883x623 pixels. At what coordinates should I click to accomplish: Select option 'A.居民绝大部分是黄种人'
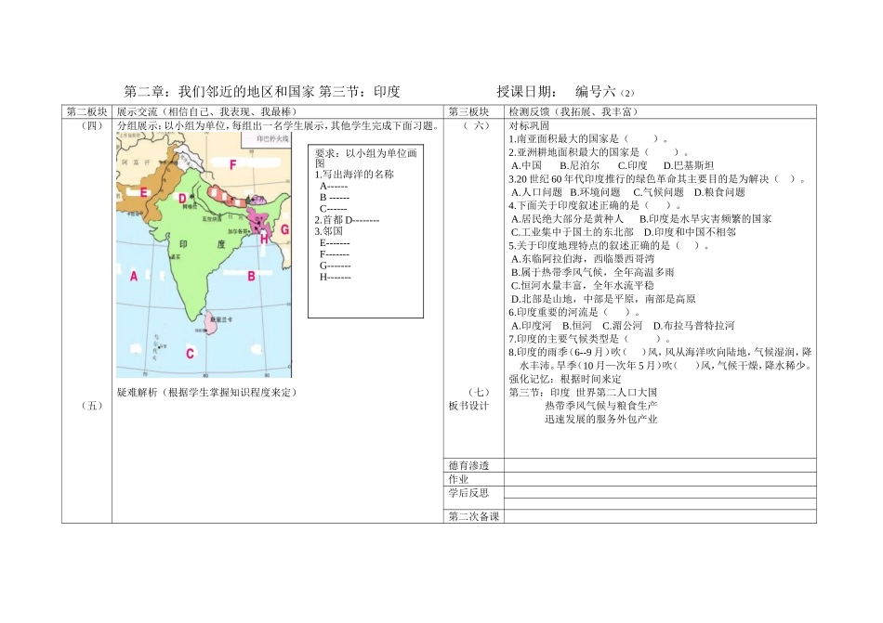pos(568,219)
